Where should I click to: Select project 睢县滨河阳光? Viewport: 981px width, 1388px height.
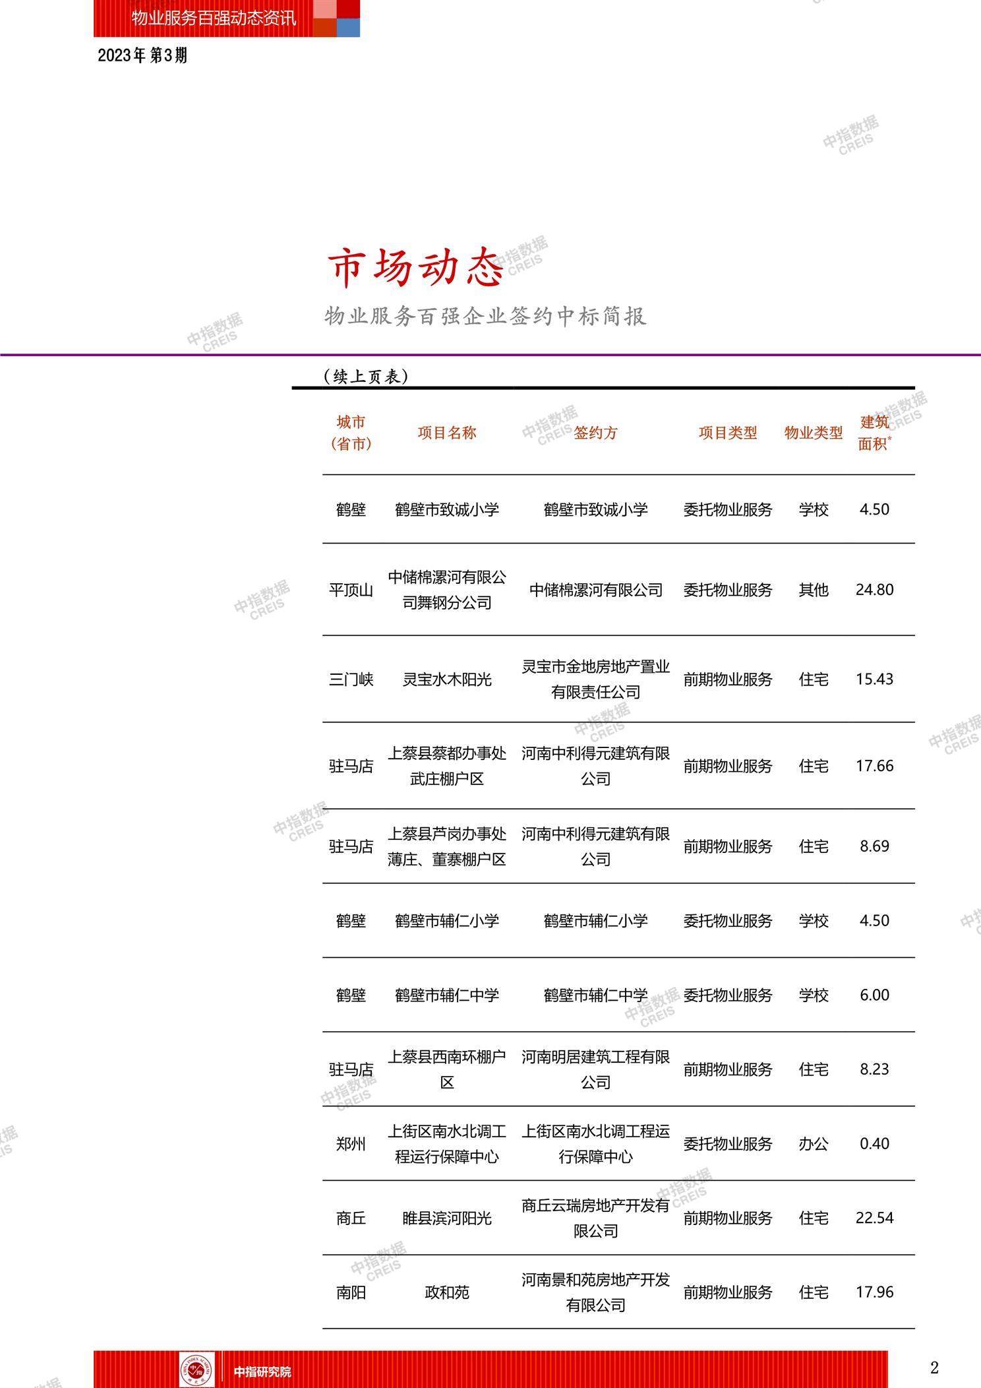447,1218
